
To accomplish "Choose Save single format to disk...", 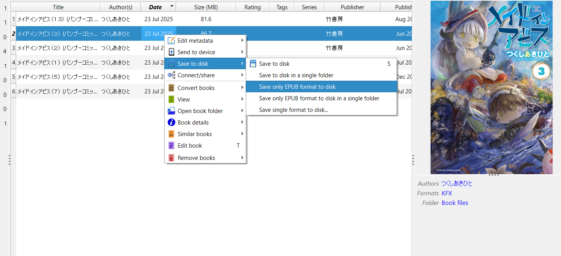I will pyautogui.click(x=321, y=110).
